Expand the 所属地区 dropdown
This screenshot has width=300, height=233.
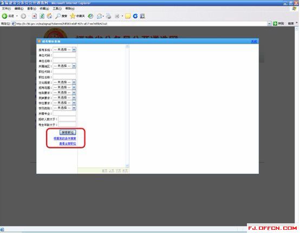pyautogui.click(x=64, y=66)
